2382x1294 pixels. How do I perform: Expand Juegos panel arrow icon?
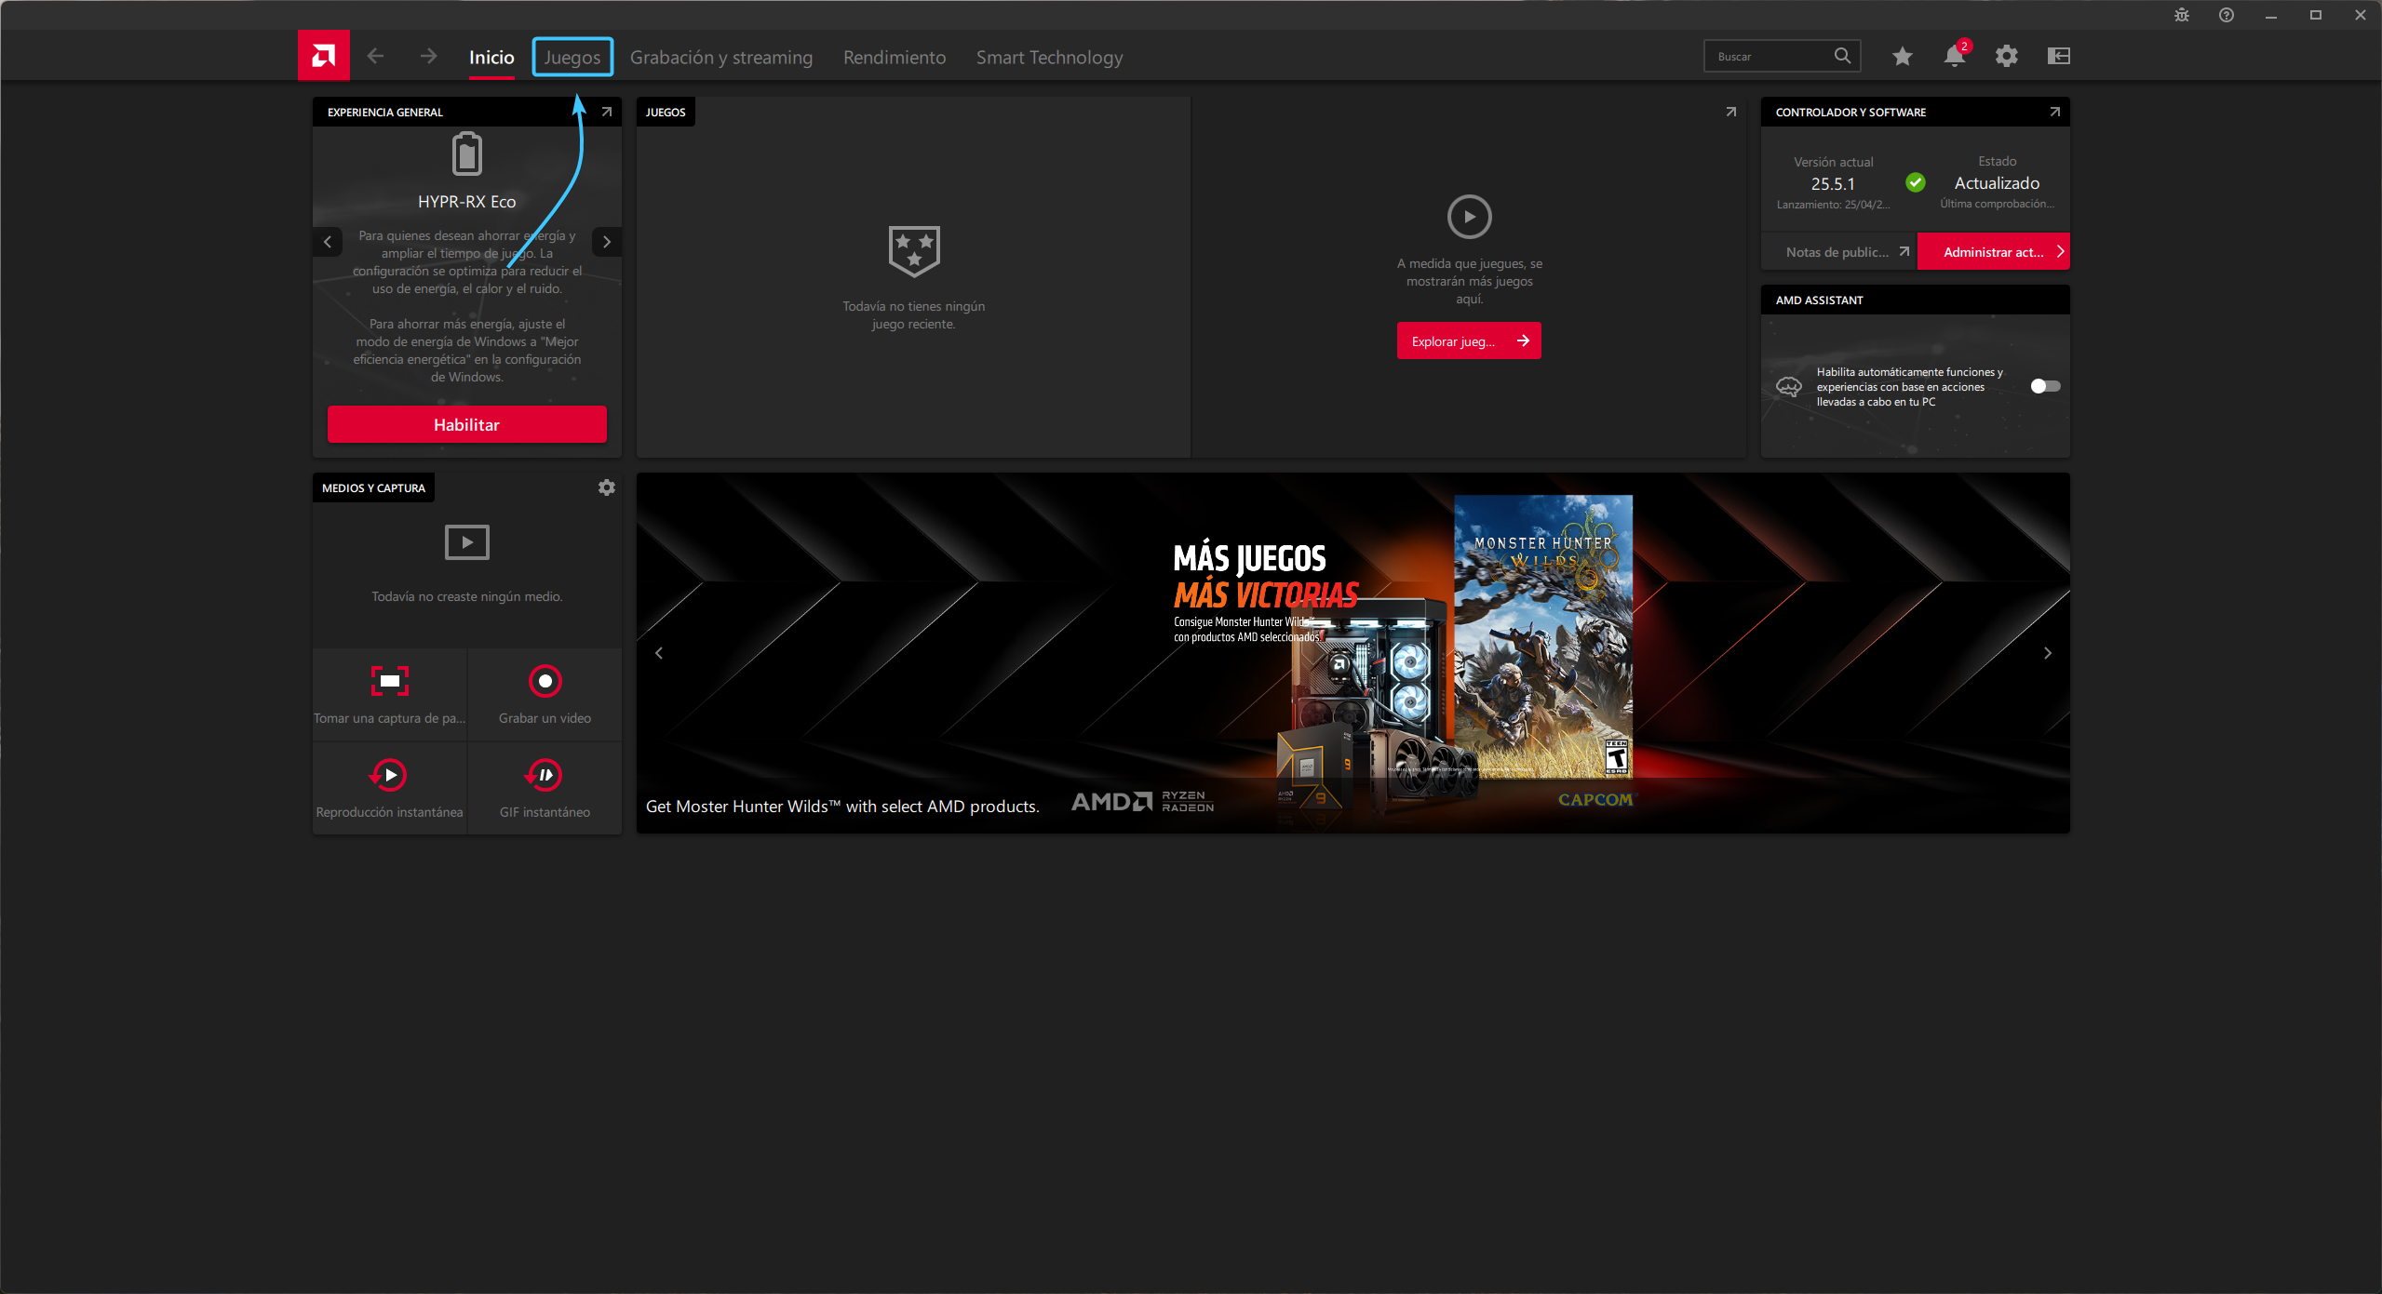coord(1730,112)
